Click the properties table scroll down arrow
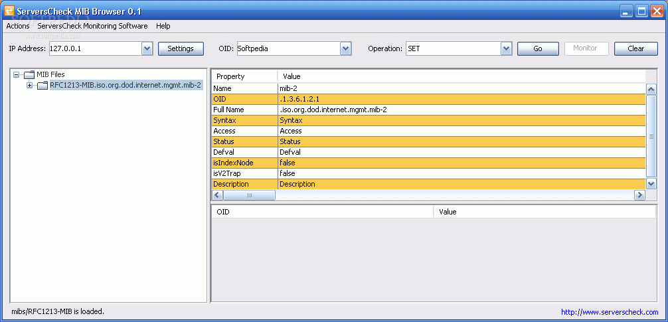The image size is (668, 322). (x=651, y=184)
